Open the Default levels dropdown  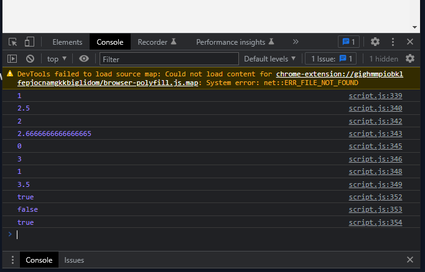269,59
